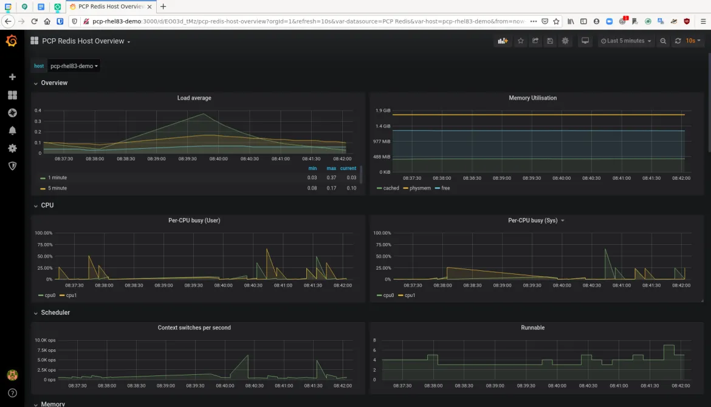This screenshot has height=407, width=711.
Task: Open the Grafana home logo
Action: coord(12,41)
